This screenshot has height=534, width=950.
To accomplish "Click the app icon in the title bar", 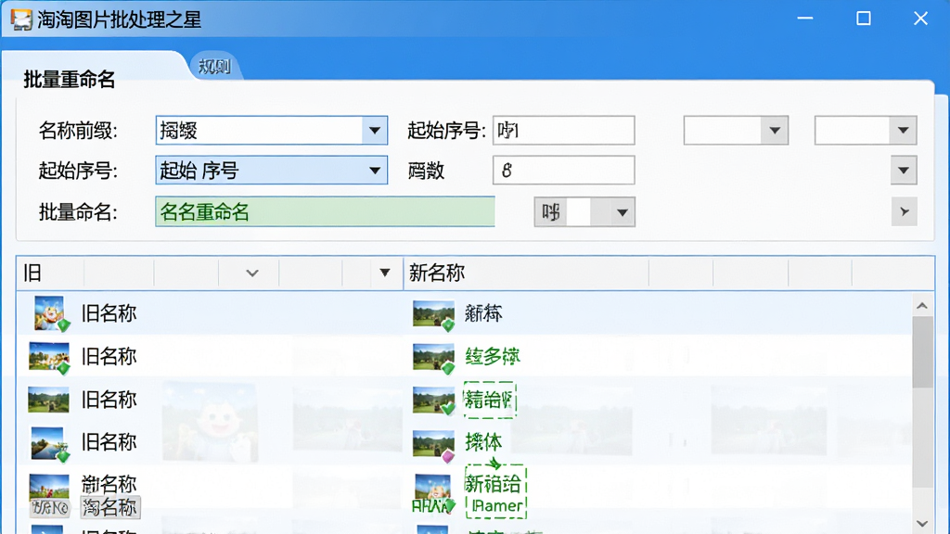I will pos(20,19).
